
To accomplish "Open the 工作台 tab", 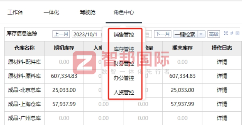I will [15, 12].
